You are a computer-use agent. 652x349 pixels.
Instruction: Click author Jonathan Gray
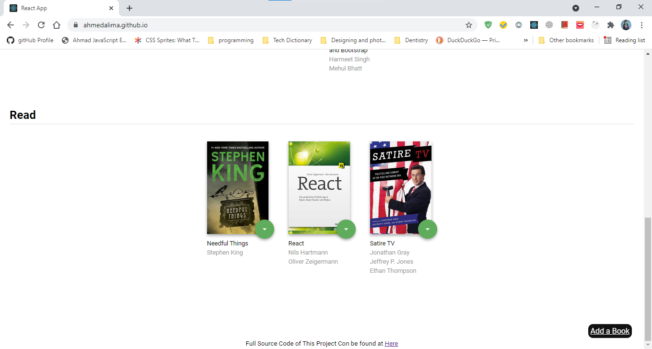[x=389, y=252]
